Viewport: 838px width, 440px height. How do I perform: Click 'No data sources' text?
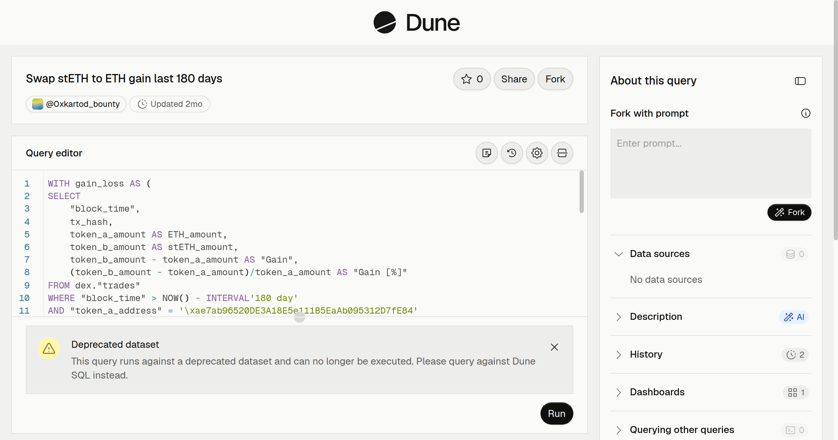[666, 279]
